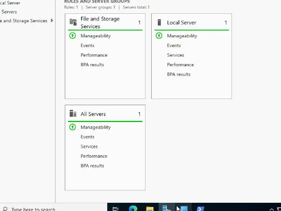Click the "Roles: 1" summary text

(71, 7)
